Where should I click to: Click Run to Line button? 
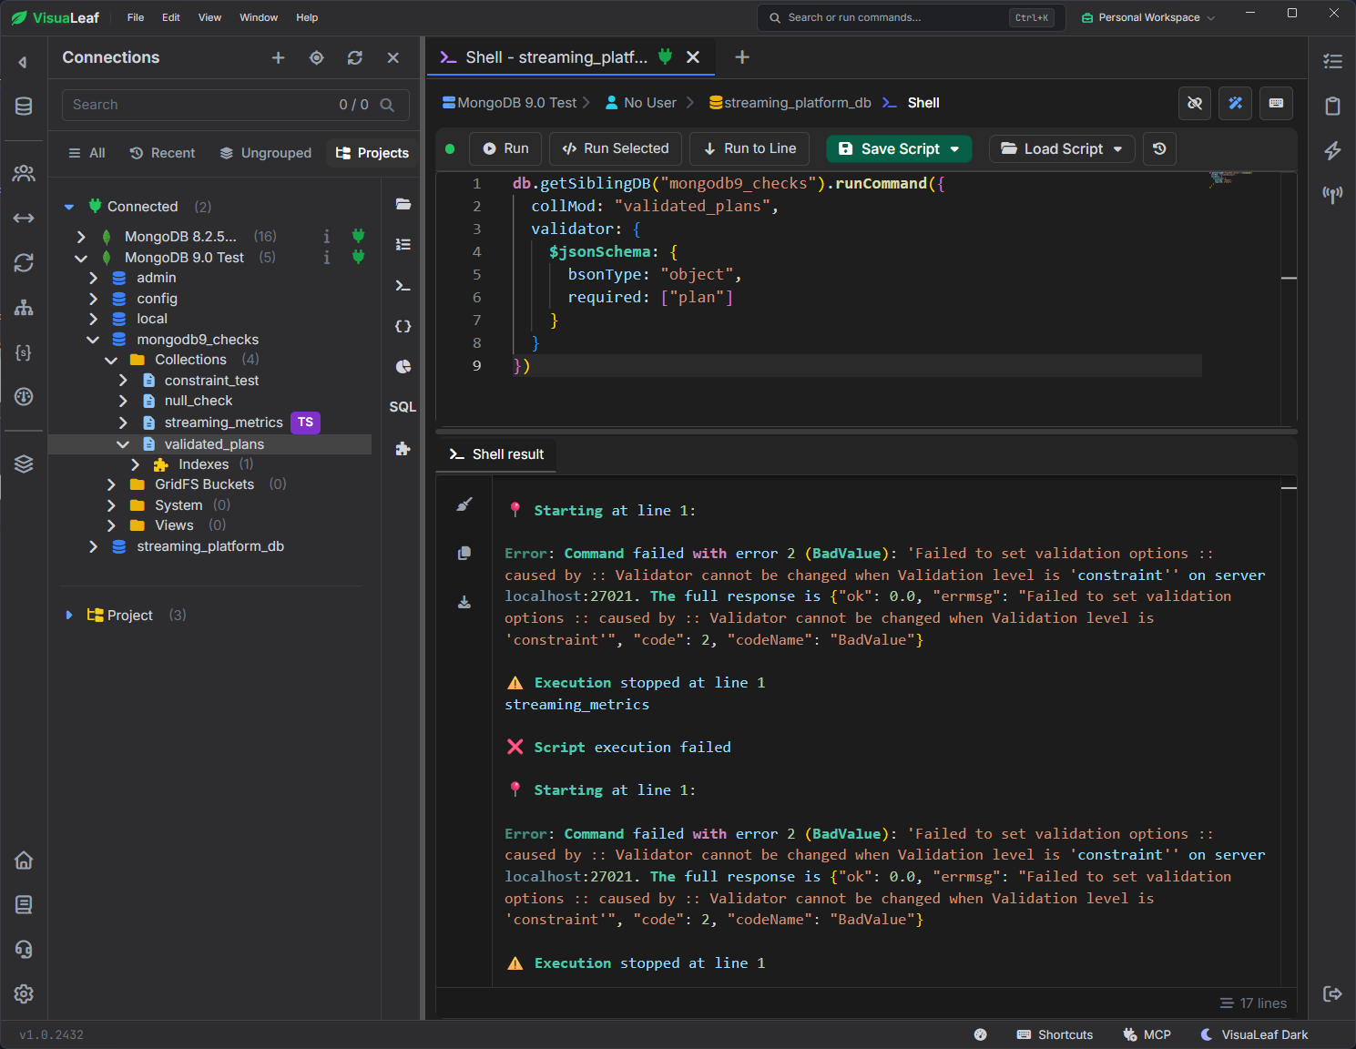pos(750,148)
